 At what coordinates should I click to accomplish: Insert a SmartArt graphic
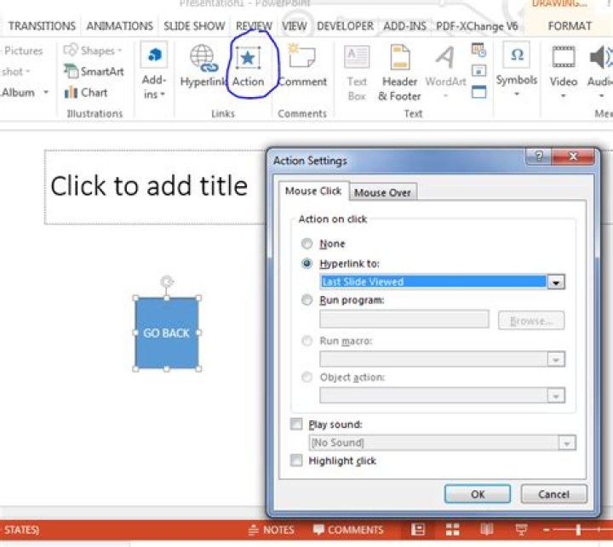pyautogui.click(x=94, y=71)
